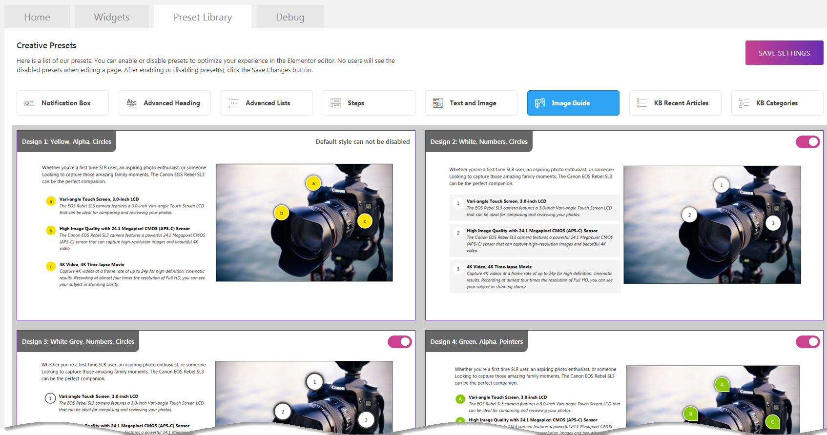
Task: Click the Save Settings button
Action: (x=784, y=53)
